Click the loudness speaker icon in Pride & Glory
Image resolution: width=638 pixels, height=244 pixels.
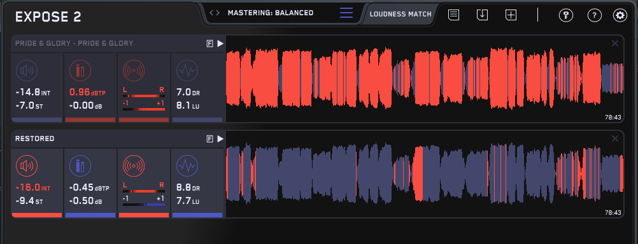click(27, 71)
